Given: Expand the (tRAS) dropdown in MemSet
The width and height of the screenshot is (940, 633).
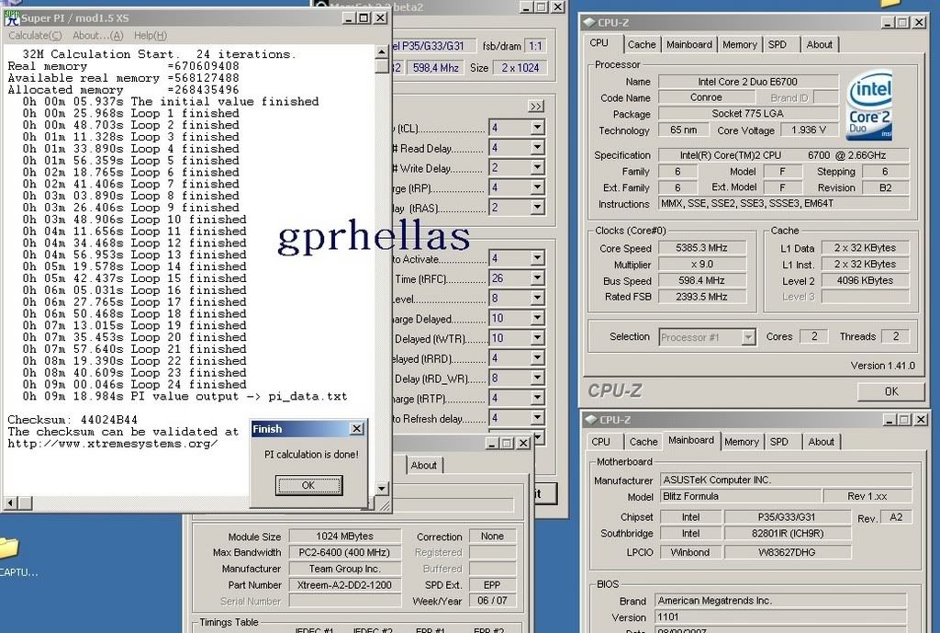Looking at the screenshot, I should pos(537,207).
